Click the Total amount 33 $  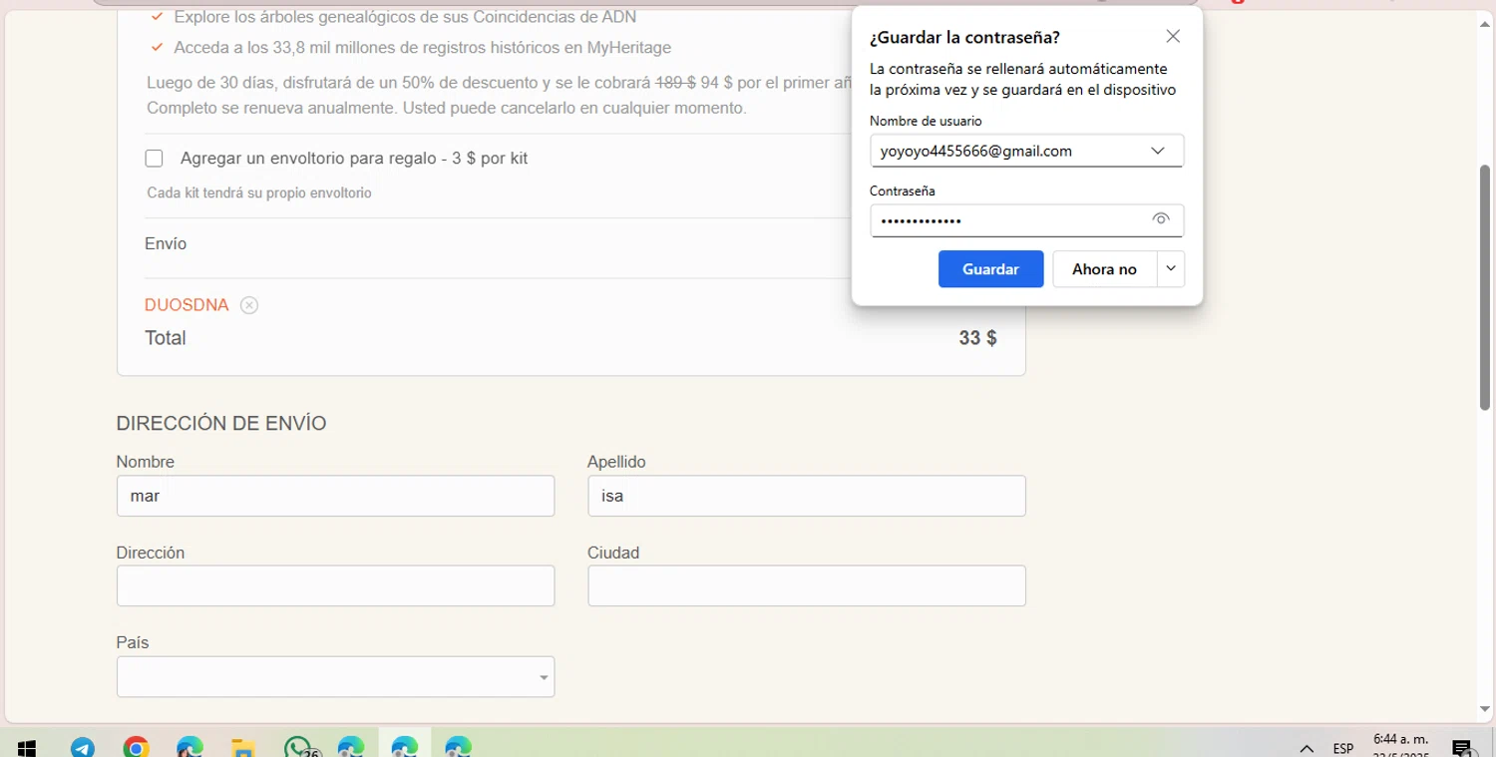tap(977, 338)
